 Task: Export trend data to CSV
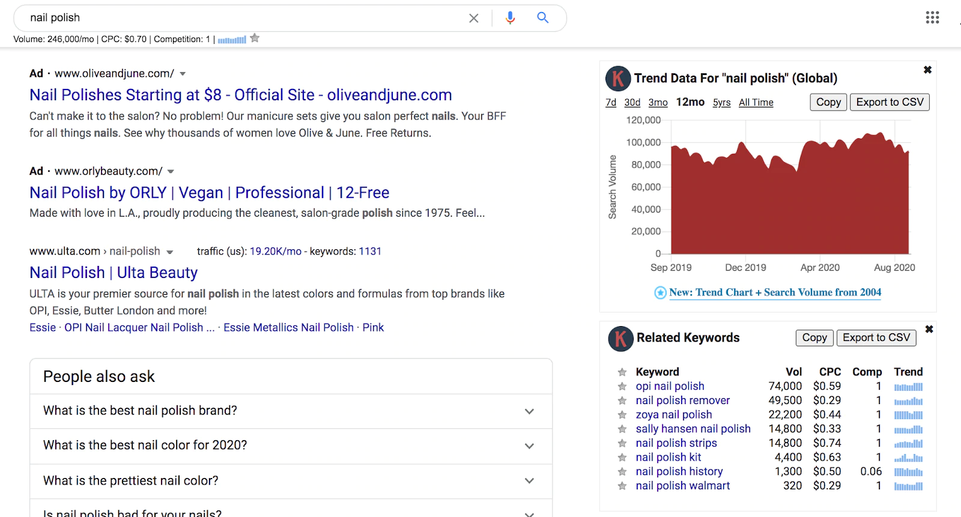[x=890, y=102]
